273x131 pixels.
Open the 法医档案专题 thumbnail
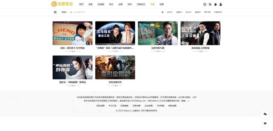click(x=158, y=33)
